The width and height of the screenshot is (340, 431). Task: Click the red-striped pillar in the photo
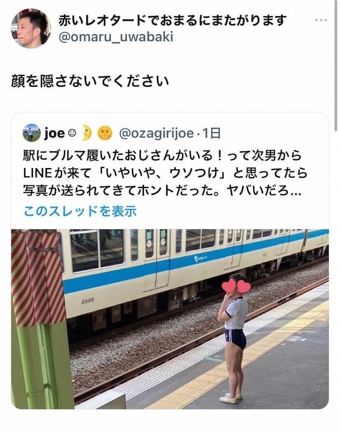[38, 277]
